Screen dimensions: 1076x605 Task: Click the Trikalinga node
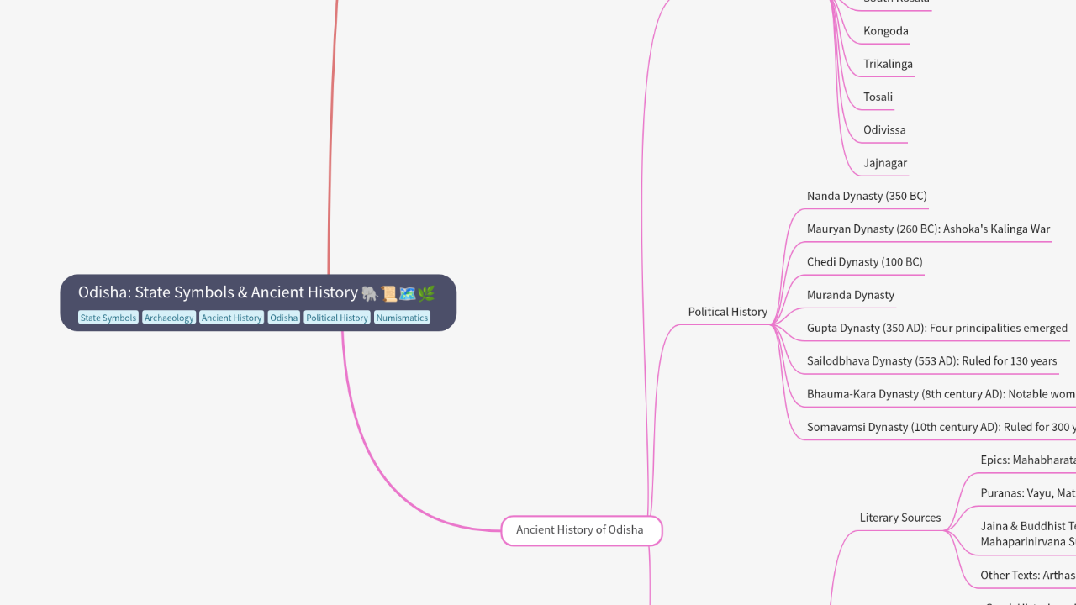[888, 64]
